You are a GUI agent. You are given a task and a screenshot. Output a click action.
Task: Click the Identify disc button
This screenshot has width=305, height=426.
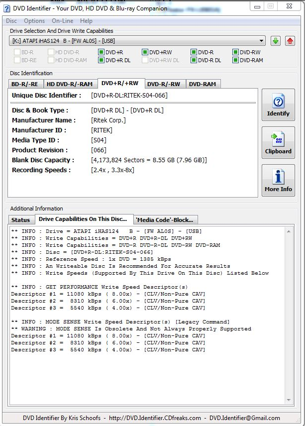click(278, 105)
